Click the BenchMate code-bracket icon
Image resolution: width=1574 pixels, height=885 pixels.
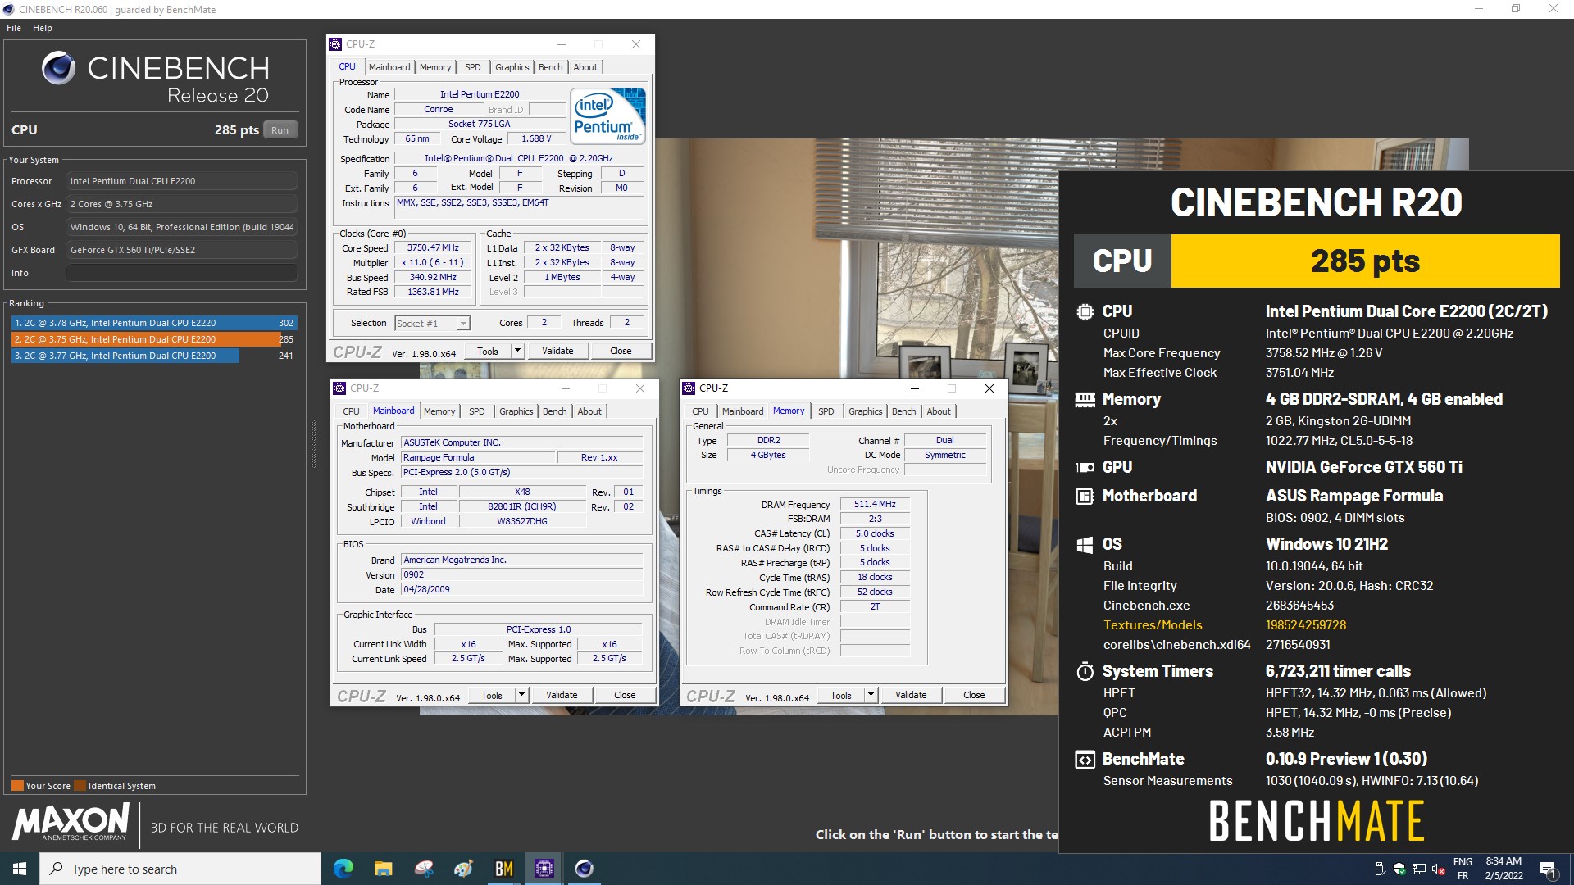[x=1085, y=760]
